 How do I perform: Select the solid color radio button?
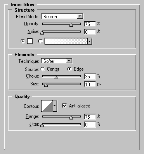23,41
